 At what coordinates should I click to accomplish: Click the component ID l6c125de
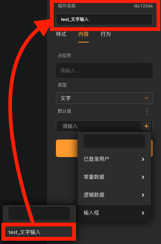[x=143, y=6]
